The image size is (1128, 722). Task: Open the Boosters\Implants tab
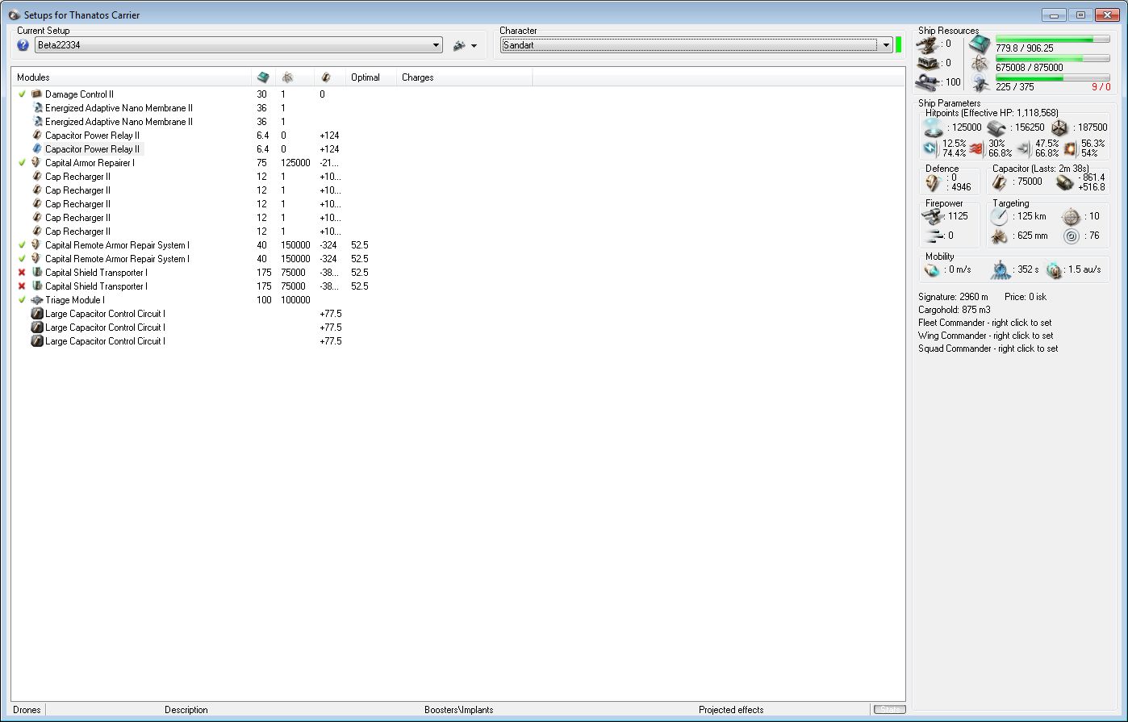click(x=459, y=710)
